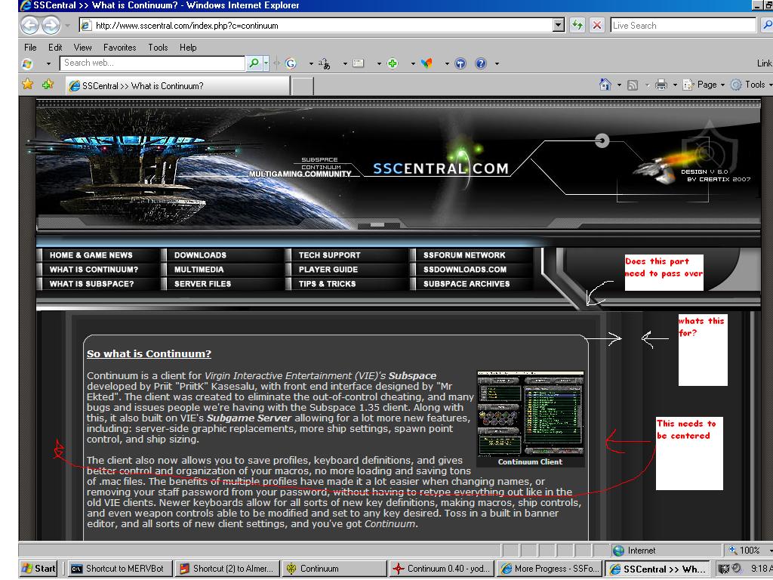Open the Edit menu
This screenshot has width=773, height=580.
pos(55,48)
